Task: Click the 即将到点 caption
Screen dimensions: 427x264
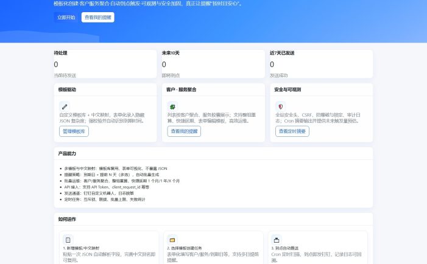Action: (x=171, y=75)
